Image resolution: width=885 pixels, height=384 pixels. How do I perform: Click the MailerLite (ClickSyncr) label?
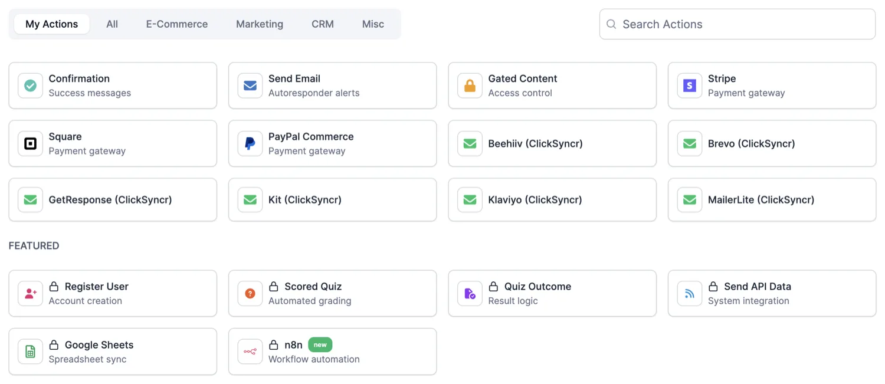pos(761,200)
